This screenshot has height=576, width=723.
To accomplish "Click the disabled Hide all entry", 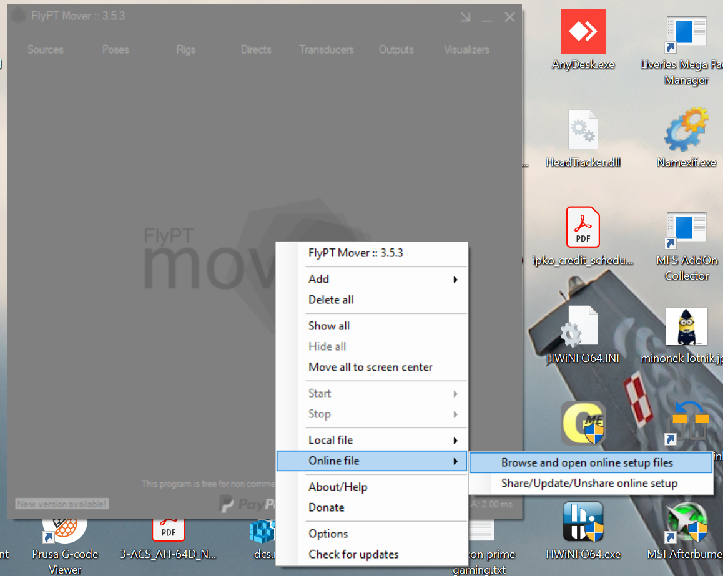I will (x=371, y=346).
